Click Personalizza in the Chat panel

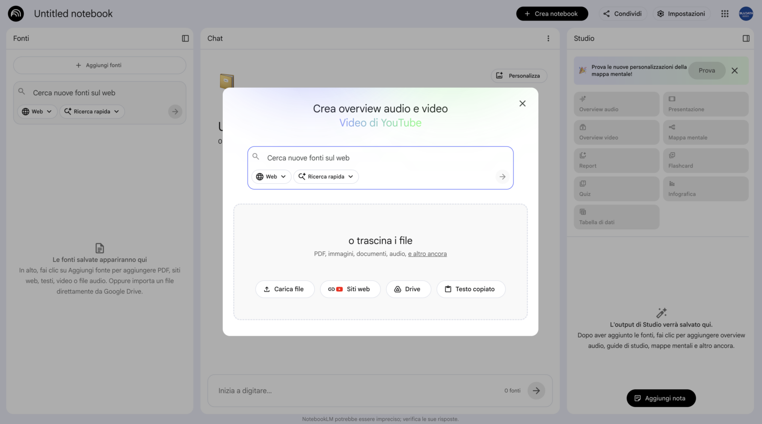tap(519, 76)
